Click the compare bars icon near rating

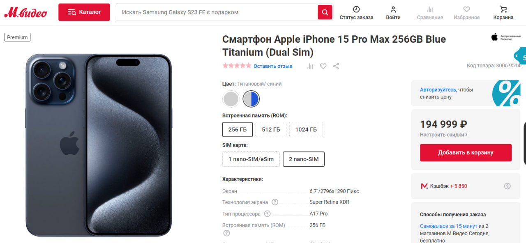coord(310,66)
